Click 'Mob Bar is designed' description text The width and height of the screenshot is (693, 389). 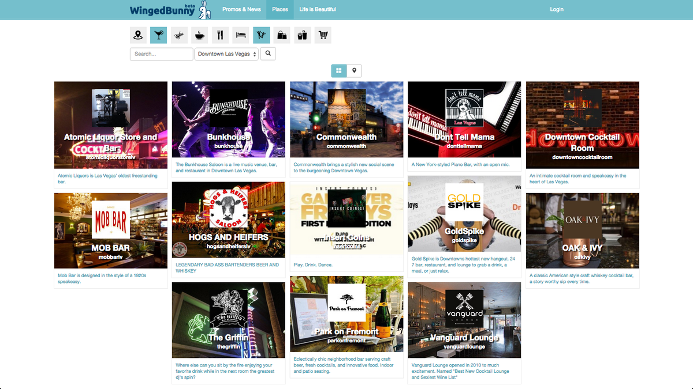(102, 279)
